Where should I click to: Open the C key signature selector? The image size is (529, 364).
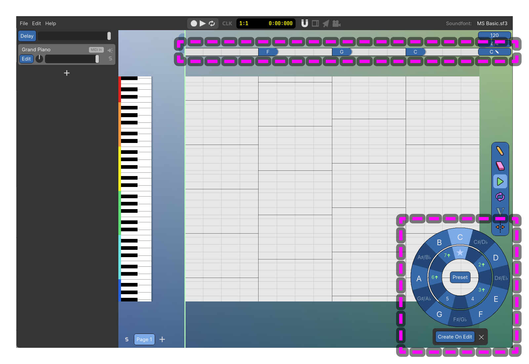(494, 52)
